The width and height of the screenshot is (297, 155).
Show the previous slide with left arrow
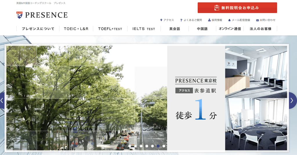pyautogui.click(x=2, y=100)
